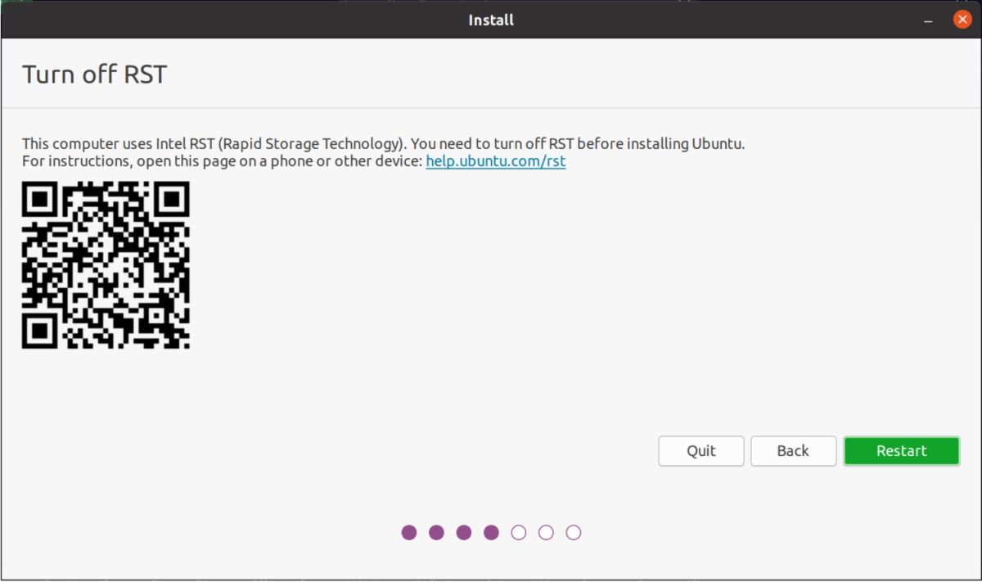The image size is (982, 582).
Task: Quit the Ubuntu installer
Action: pos(701,451)
